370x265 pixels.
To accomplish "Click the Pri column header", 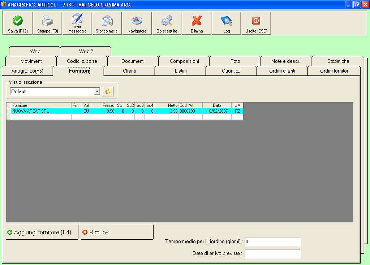I will 76,105.
